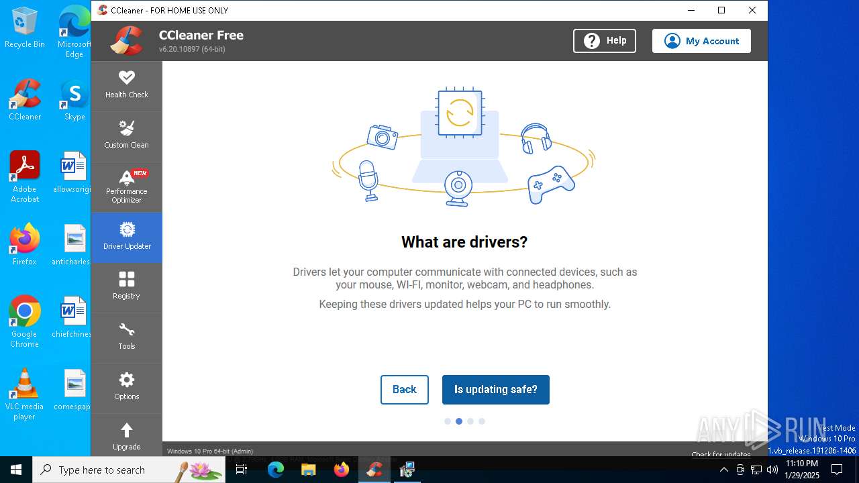
Task: Open volume control in tray
Action: coord(772,470)
